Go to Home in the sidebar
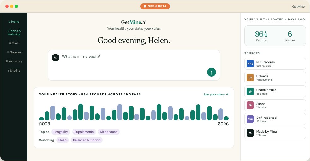This screenshot has height=161, width=310. (x=14, y=22)
